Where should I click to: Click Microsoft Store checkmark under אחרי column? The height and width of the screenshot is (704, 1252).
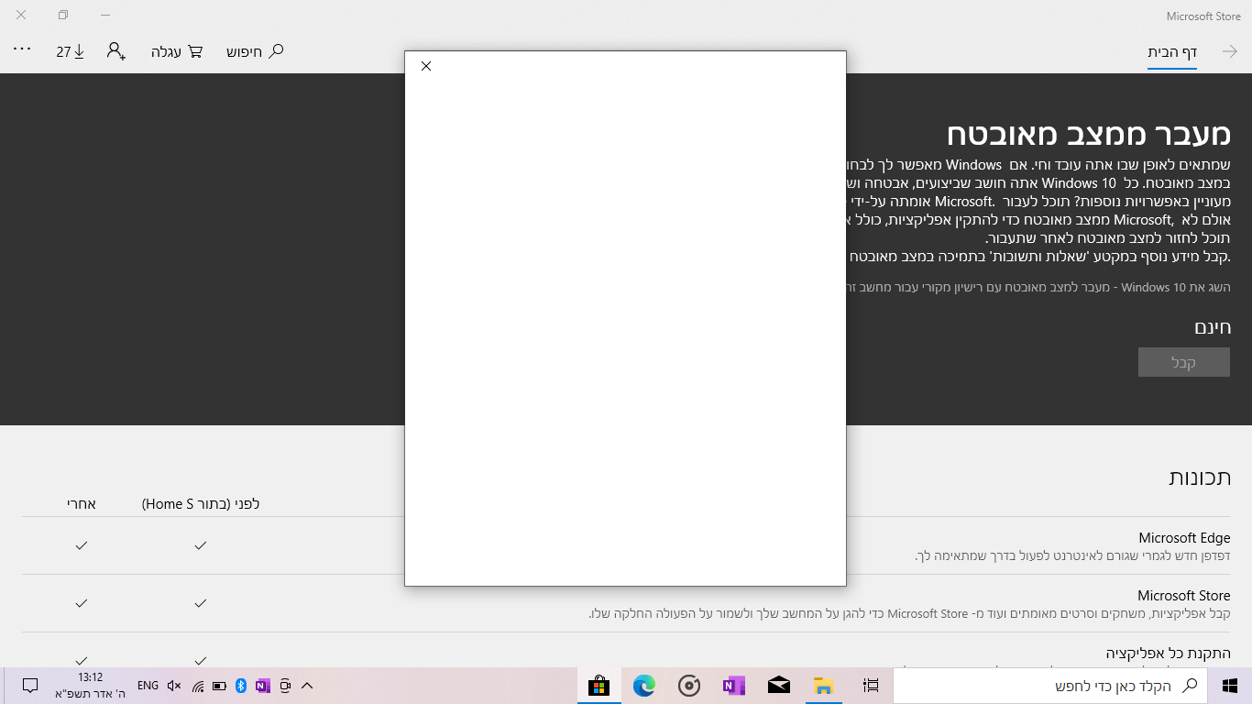82,603
